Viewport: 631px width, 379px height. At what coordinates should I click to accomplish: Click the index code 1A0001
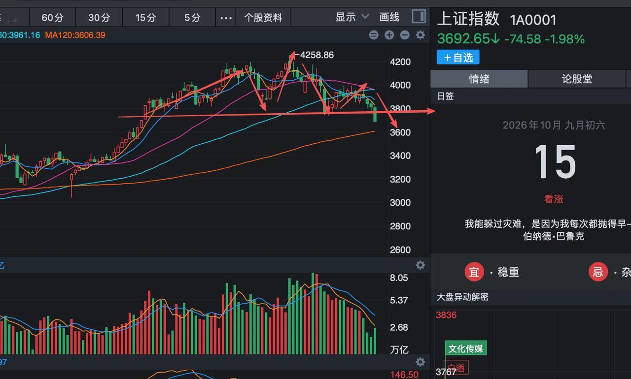(533, 20)
